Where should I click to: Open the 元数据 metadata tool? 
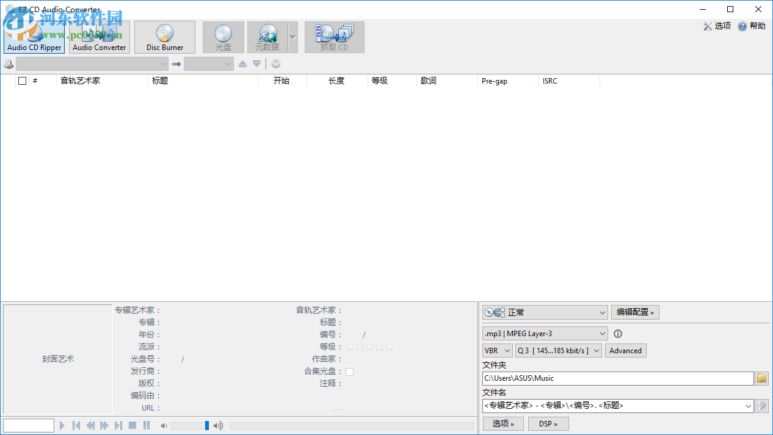[267, 37]
